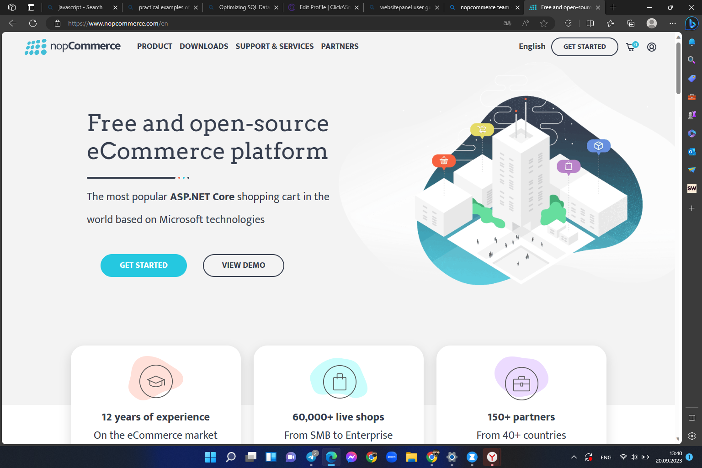702x468 pixels.
Task: Open the PRODUCT menu
Action: tap(154, 47)
